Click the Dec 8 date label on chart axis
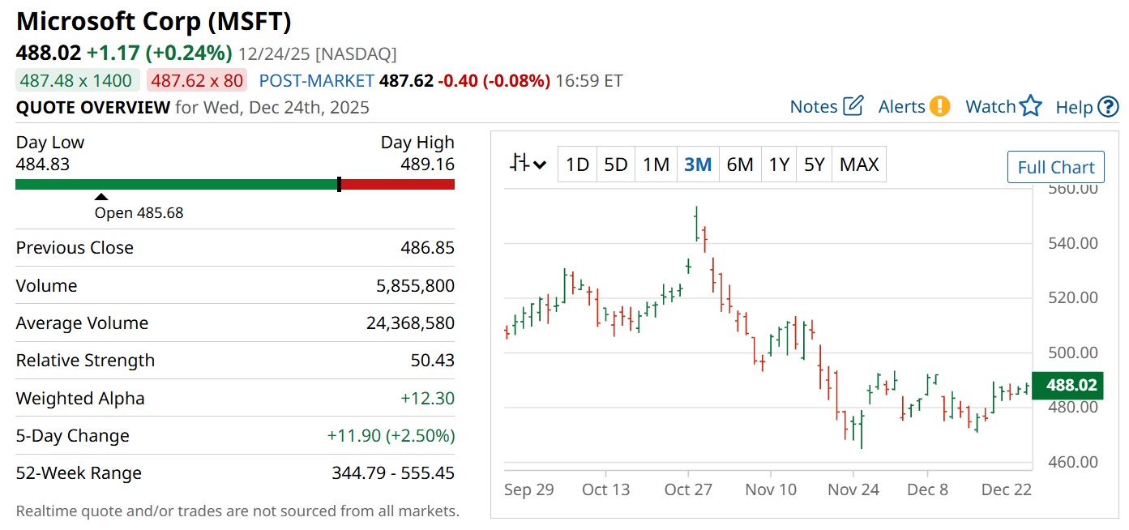This screenshot has width=1129, height=530. pos(927,489)
